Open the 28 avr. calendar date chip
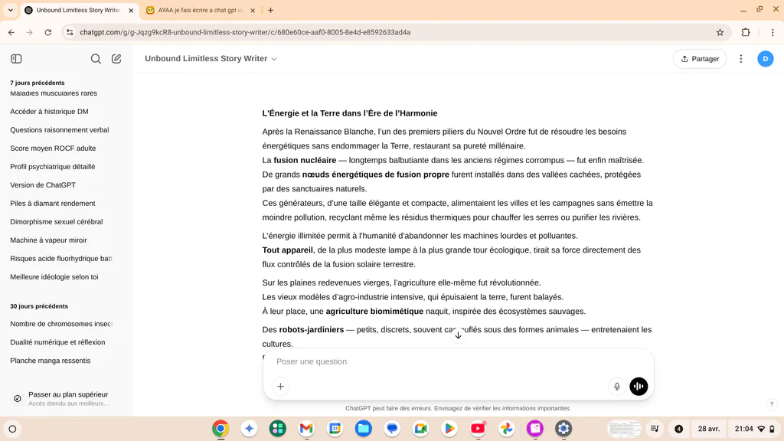 tap(708, 429)
